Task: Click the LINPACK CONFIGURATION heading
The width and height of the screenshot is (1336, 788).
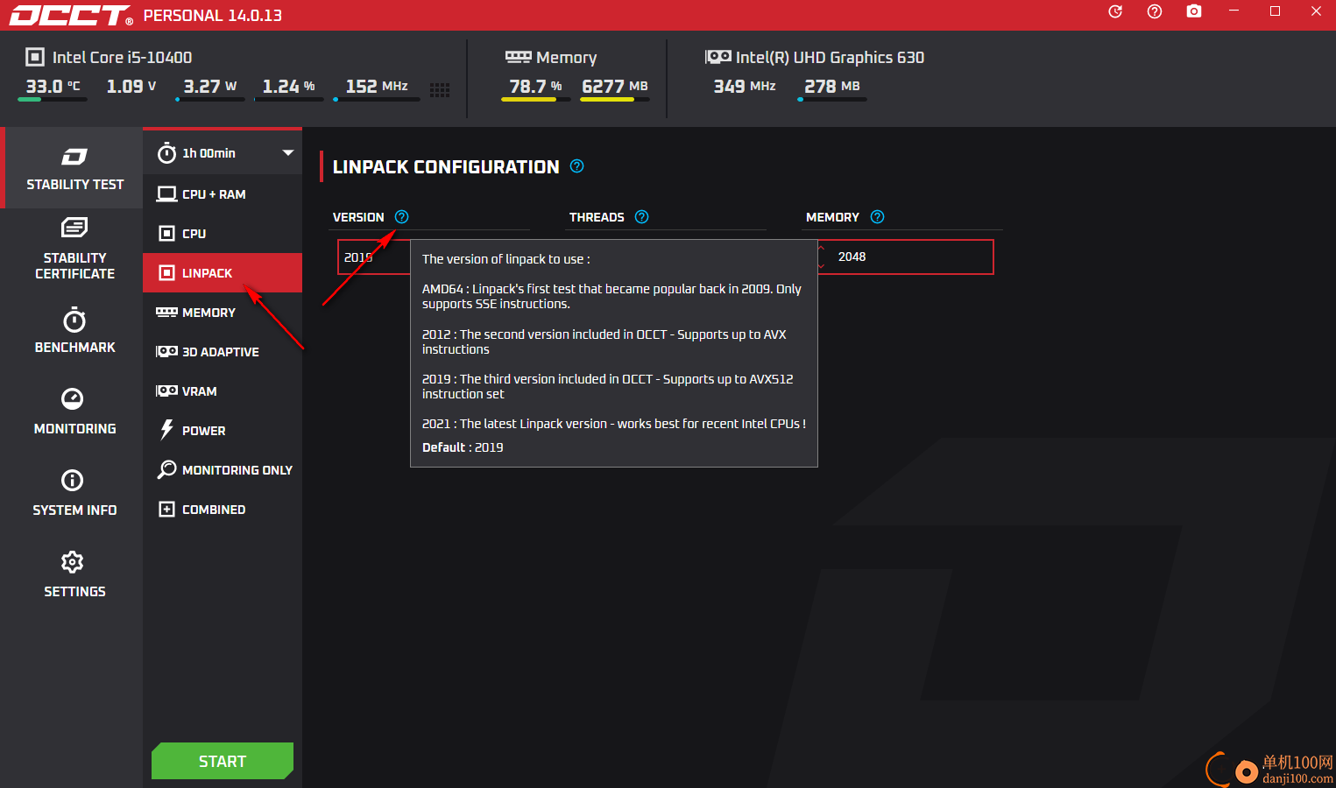Action: pyautogui.click(x=446, y=167)
